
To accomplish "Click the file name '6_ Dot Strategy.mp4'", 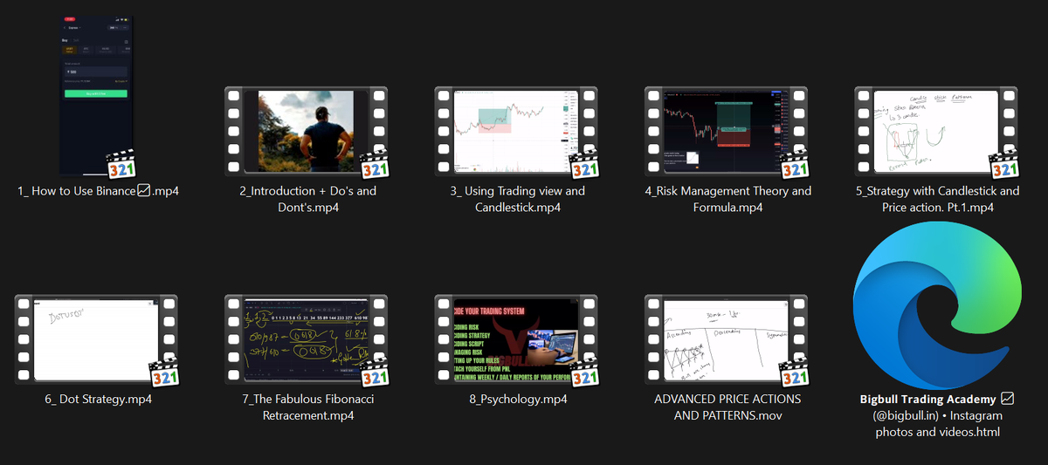I will pos(98,400).
